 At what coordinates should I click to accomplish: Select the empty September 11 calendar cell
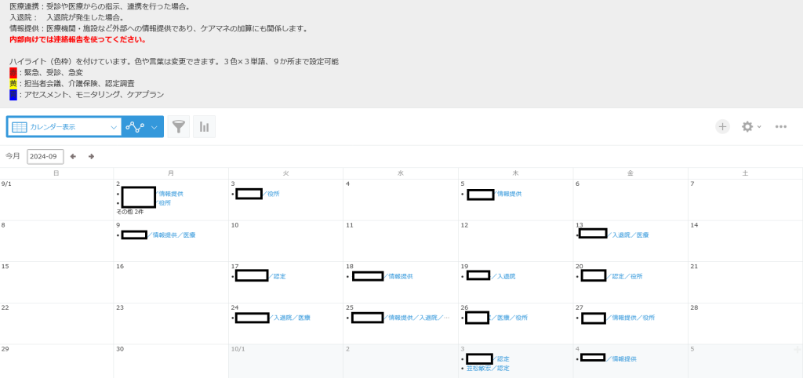(400, 245)
